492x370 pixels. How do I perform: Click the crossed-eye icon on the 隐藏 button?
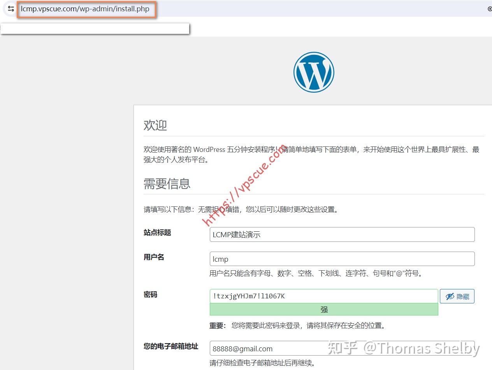(x=450, y=296)
